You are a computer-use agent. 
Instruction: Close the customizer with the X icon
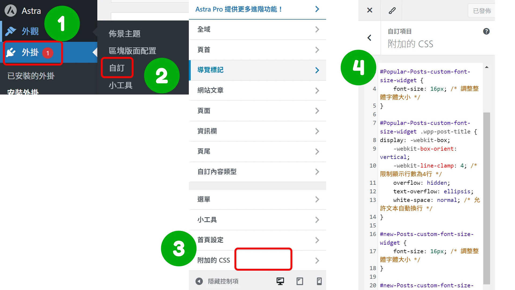[x=370, y=10]
